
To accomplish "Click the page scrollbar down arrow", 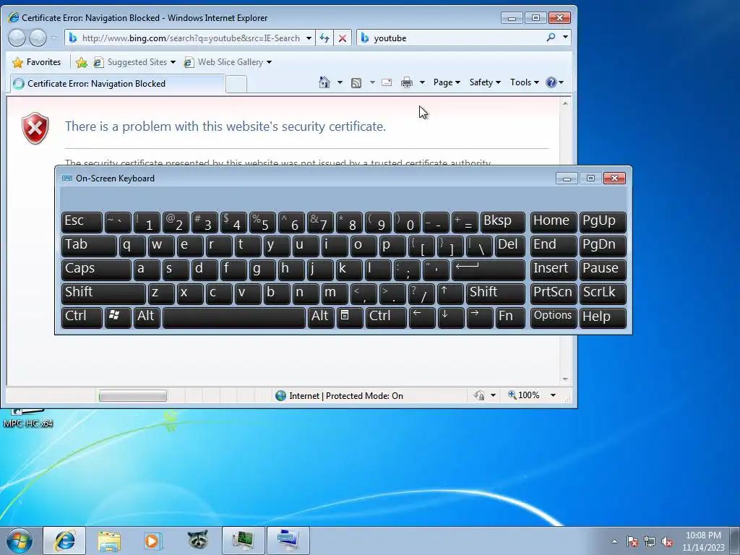I will 565,379.
